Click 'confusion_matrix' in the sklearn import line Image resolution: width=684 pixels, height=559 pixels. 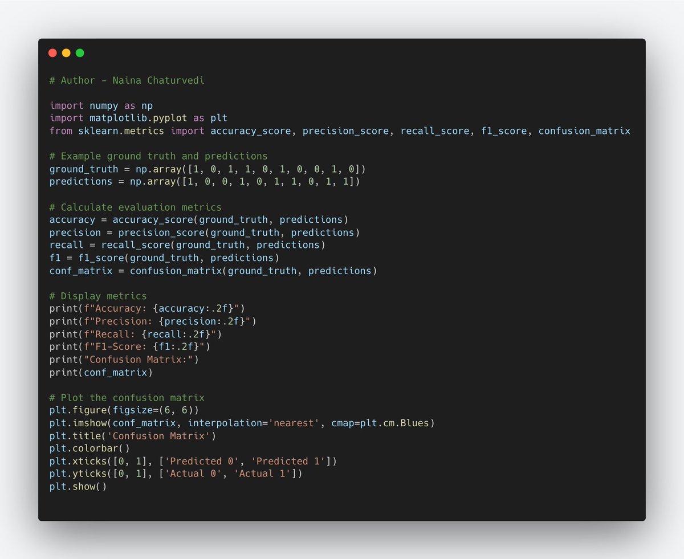(584, 131)
